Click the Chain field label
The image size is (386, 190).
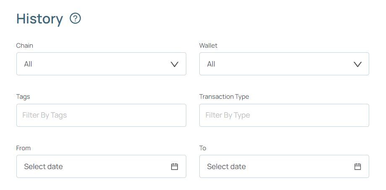pos(24,45)
